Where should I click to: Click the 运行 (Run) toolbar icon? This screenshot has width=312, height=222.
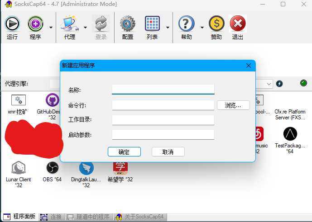[12, 24]
